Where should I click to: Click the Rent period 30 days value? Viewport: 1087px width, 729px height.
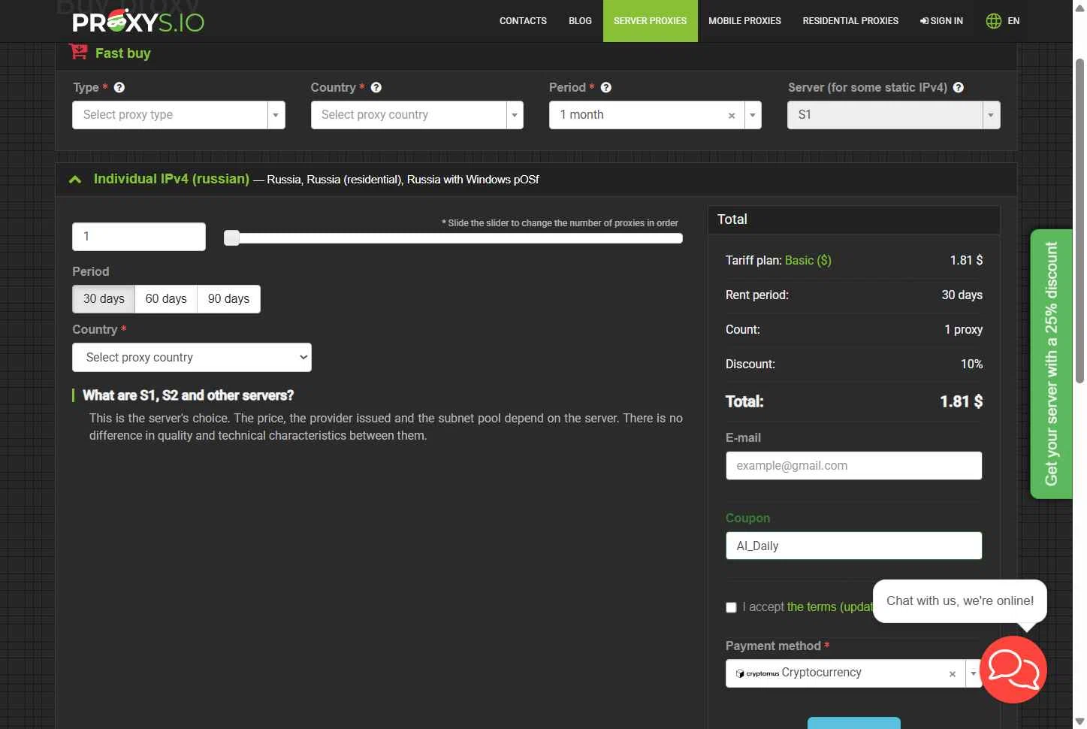click(962, 295)
